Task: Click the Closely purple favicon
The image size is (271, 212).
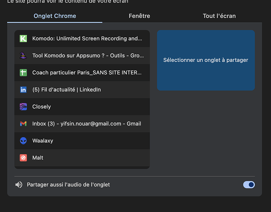Action: [x=23, y=106]
